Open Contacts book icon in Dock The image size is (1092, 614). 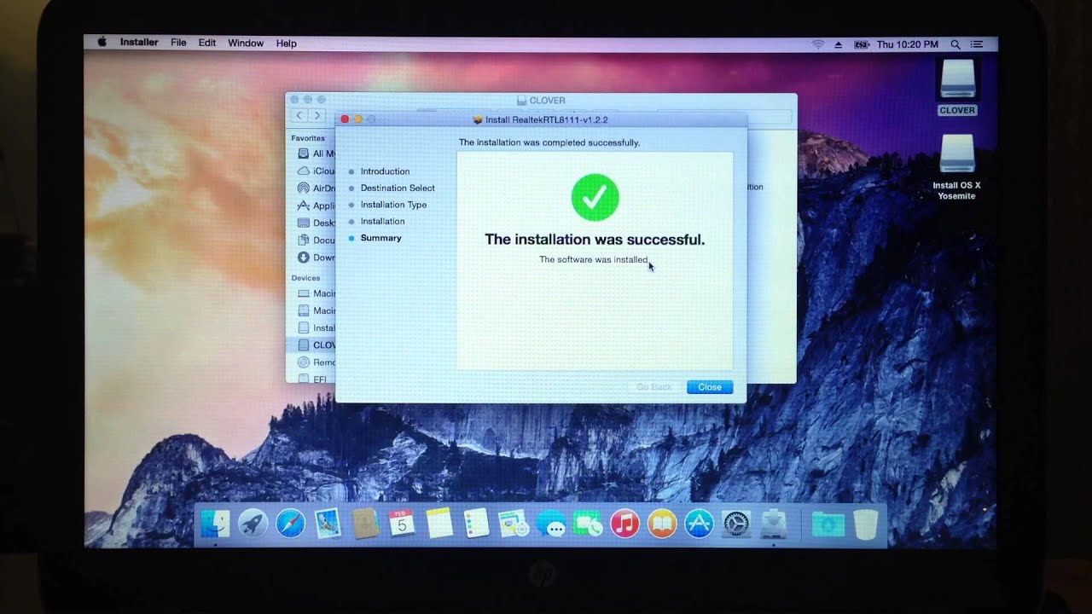pyautogui.click(x=365, y=523)
